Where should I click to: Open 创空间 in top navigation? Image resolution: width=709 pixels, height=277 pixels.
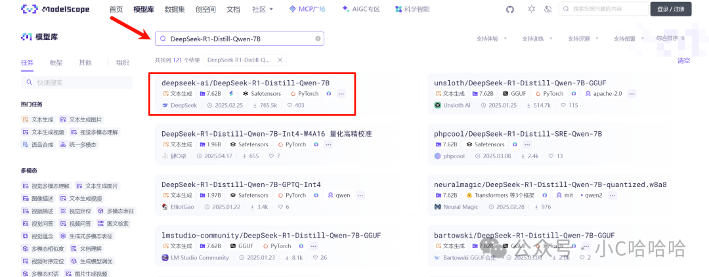(205, 9)
